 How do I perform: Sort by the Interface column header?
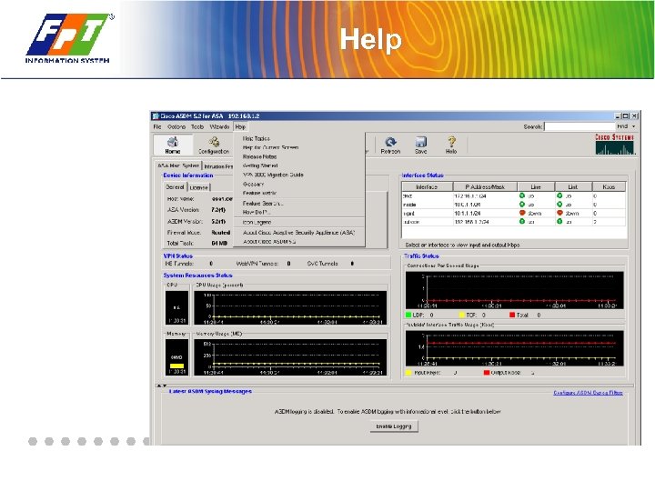click(x=427, y=187)
